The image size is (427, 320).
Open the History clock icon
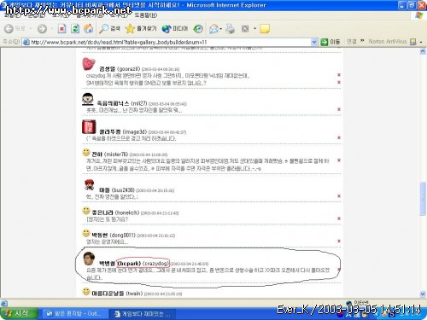[198, 28]
